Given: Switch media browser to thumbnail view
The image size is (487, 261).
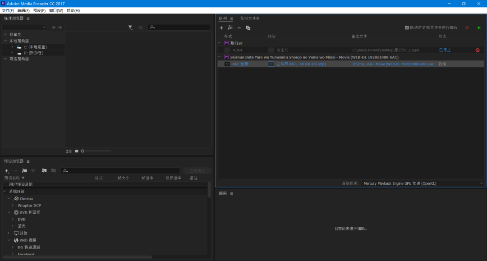Looking at the screenshot, I should (77, 151).
